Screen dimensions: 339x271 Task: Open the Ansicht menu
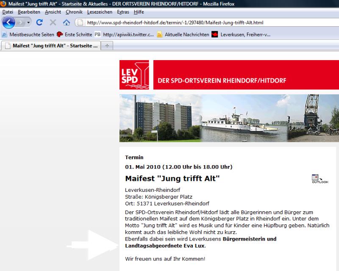(x=53, y=12)
